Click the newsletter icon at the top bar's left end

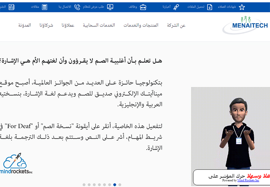pyautogui.click(x=11, y=7)
